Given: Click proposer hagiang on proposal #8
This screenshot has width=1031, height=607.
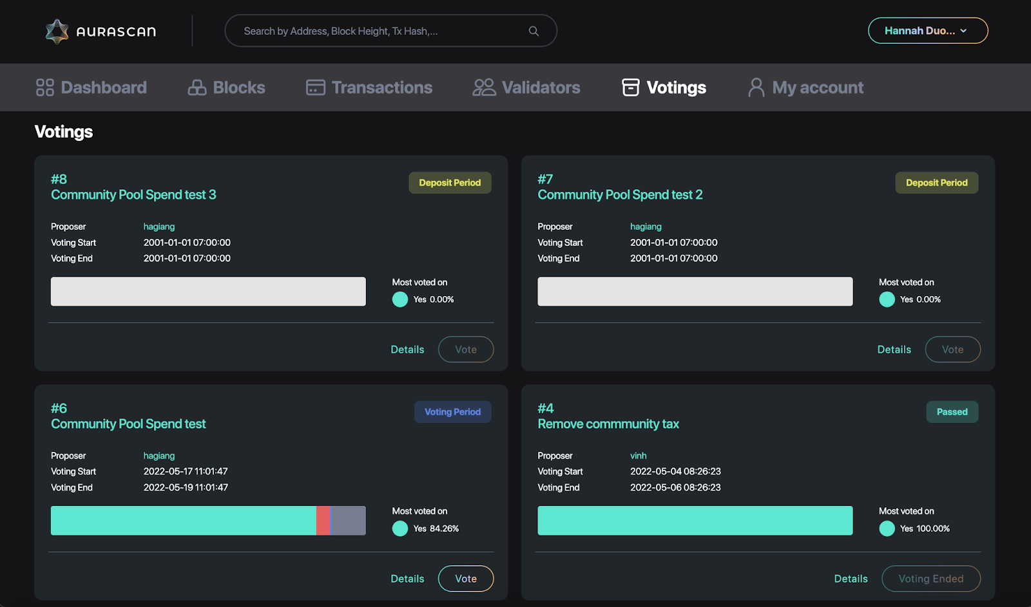Looking at the screenshot, I should tap(159, 227).
